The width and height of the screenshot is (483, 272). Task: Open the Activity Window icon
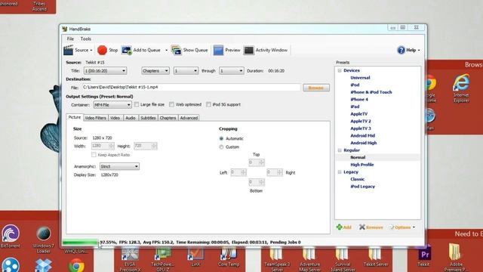(248, 51)
